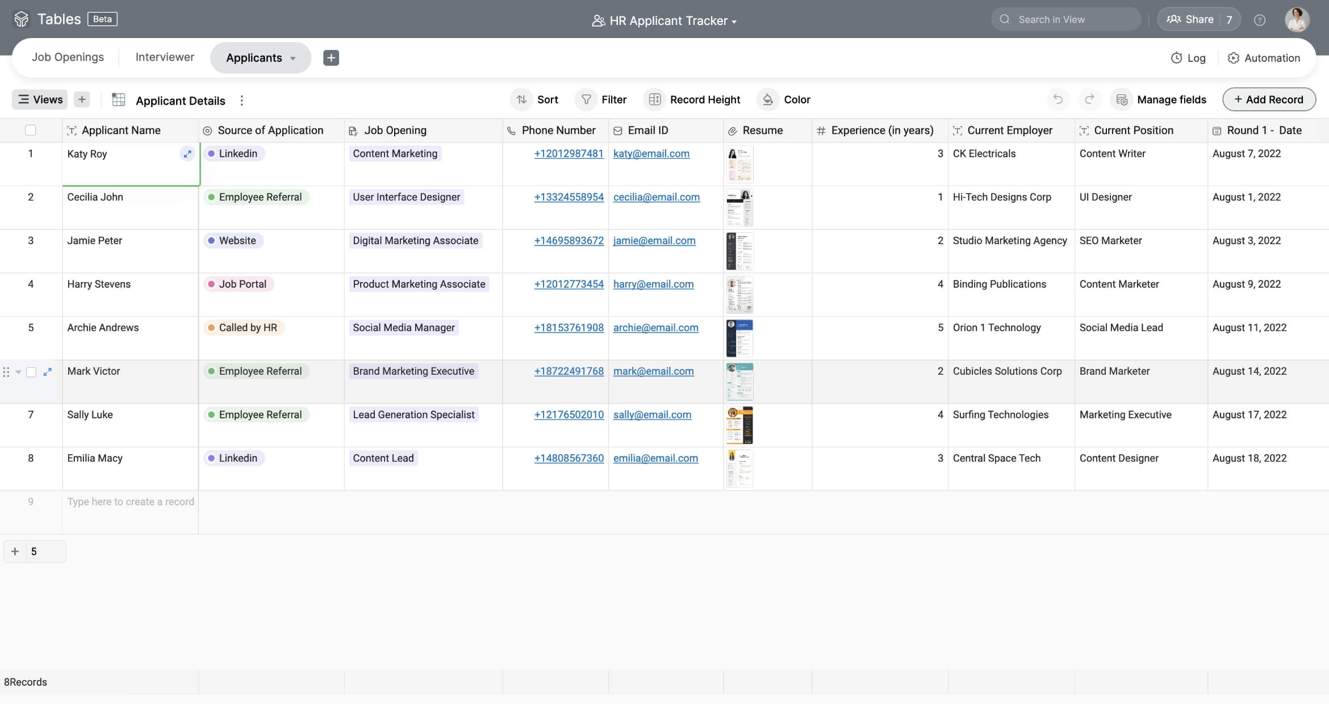Add a new view with plus icon
The image size is (1329, 704).
[82, 99]
